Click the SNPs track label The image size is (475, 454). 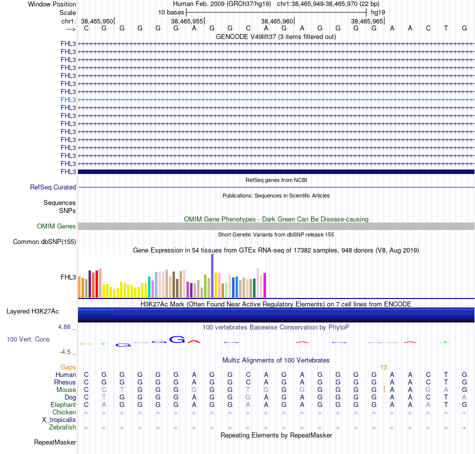tap(67, 211)
